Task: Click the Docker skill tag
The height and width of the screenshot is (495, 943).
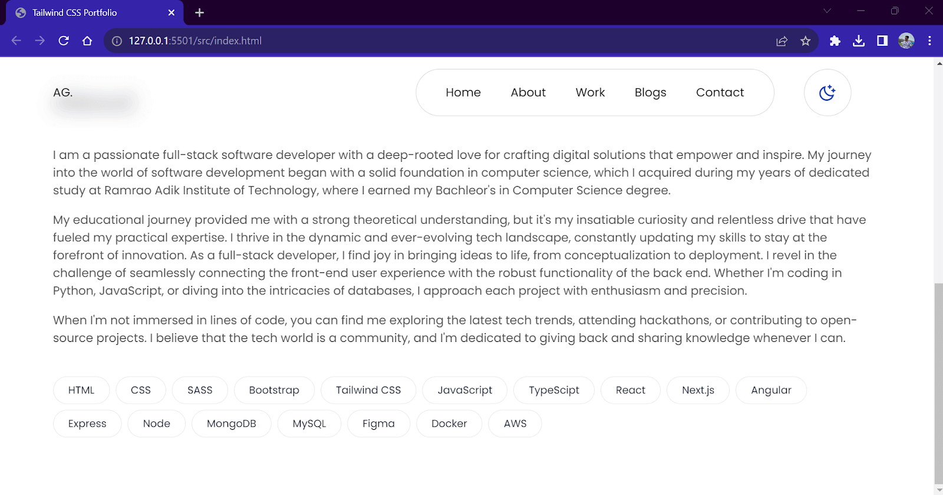Action: point(449,424)
